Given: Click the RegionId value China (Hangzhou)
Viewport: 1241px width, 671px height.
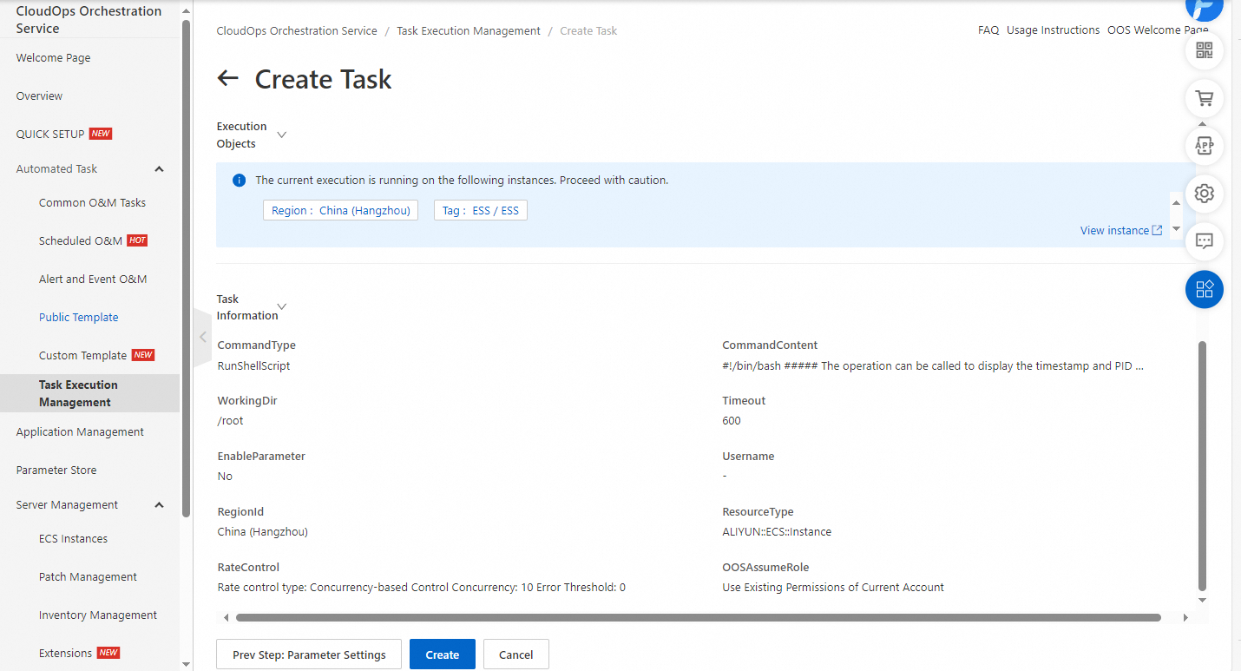Looking at the screenshot, I should click(262, 532).
